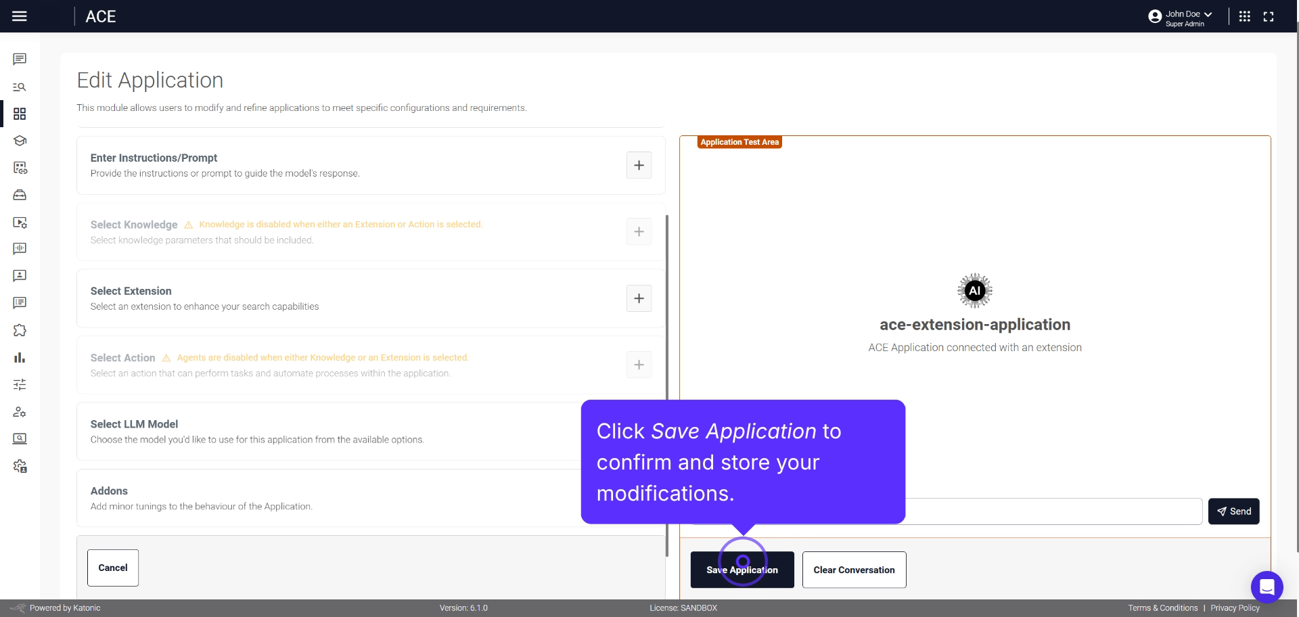Open the chat conversations icon in the sidebar
The height and width of the screenshot is (617, 1299).
[20, 59]
